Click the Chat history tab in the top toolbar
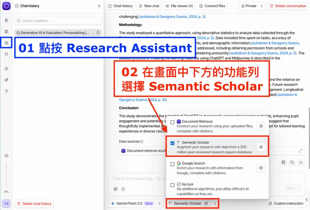This screenshot has height=210, width=310. 120,6
